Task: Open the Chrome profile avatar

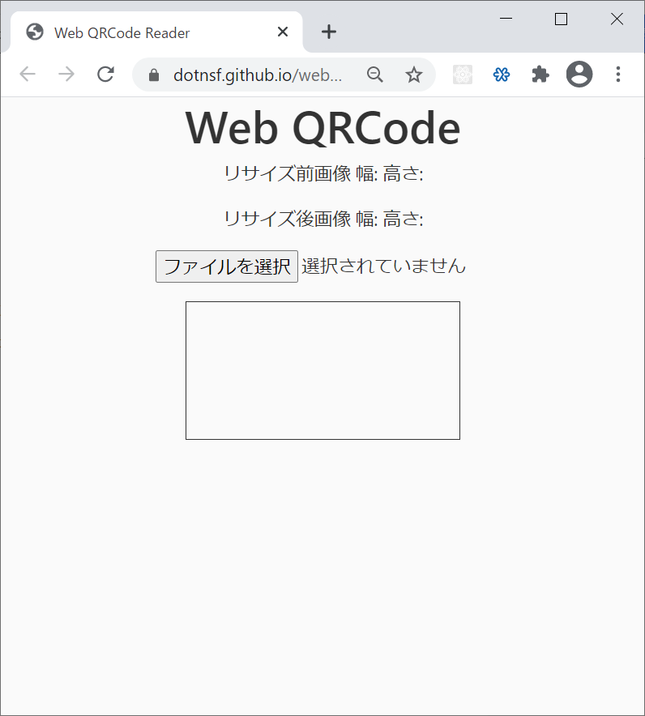Action: (579, 74)
